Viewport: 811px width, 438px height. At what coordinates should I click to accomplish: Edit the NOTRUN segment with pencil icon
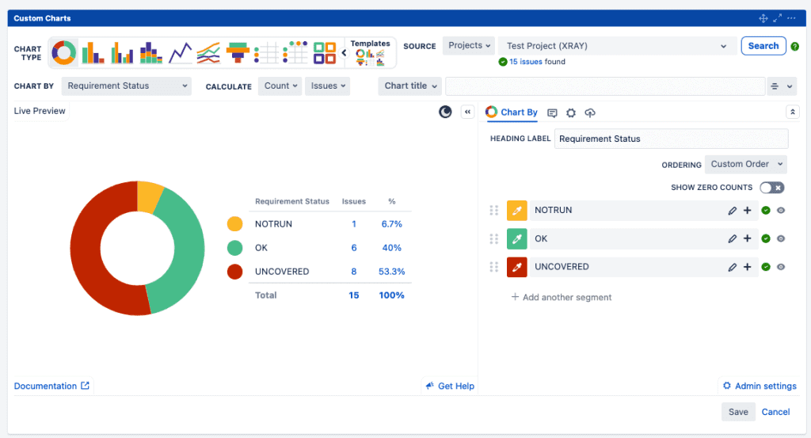(733, 211)
